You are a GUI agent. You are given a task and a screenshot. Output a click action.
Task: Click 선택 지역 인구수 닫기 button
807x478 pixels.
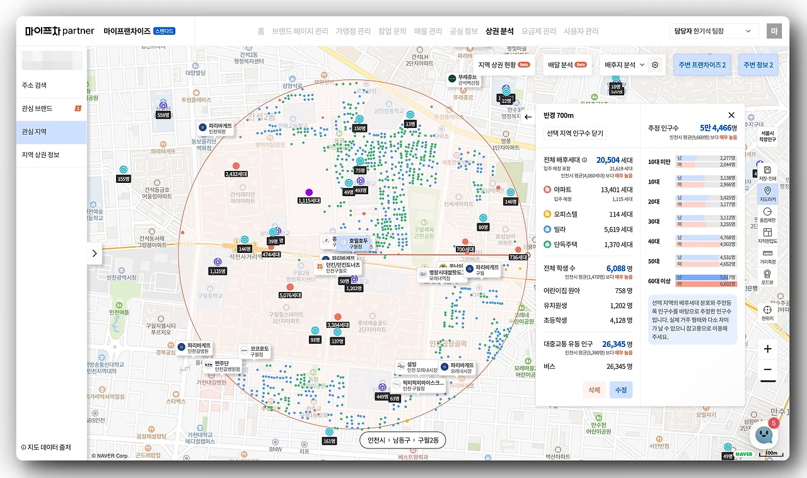pos(574,133)
